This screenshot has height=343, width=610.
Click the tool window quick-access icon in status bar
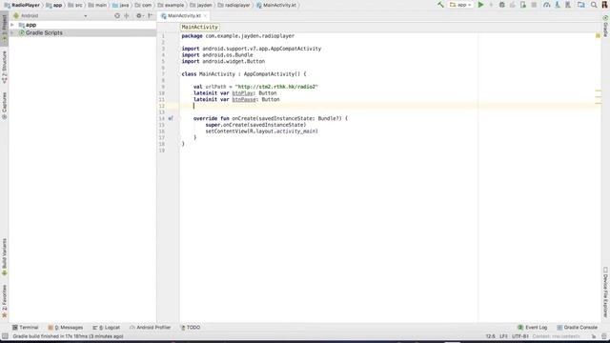5,336
